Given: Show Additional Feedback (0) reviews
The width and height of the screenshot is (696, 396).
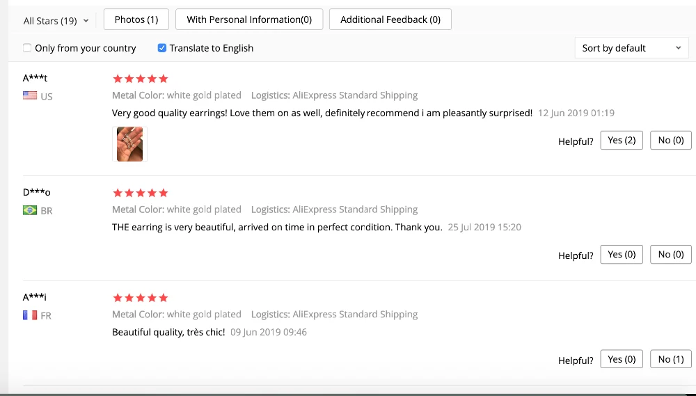Looking at the screenshot, I should [x=390, y=19].
